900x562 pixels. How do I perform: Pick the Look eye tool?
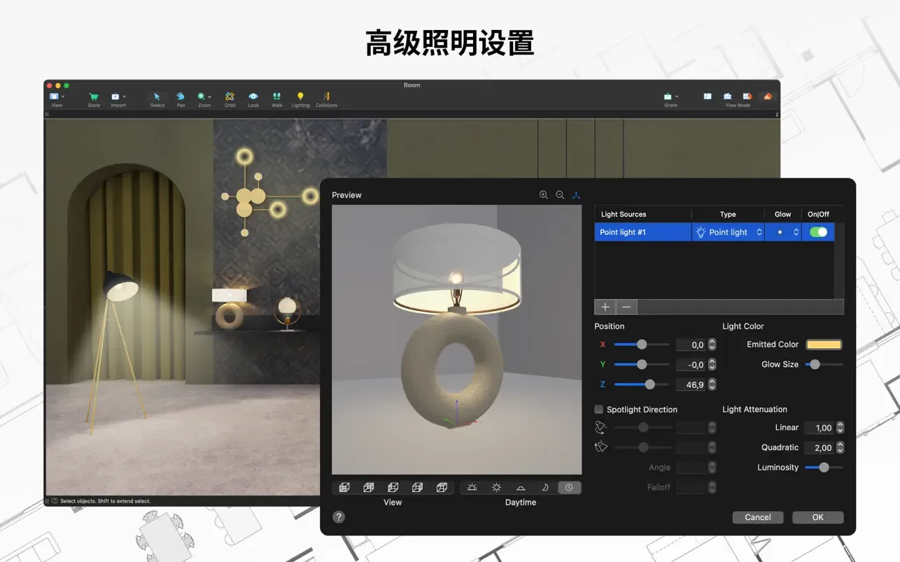(x=253, y=96)
